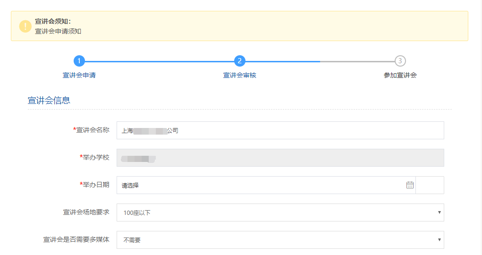Image resolution: width=482 pixels, height=255 pixels.
Task: Click the greyed-out 举办学校 field
Action: tap(280, 158)
